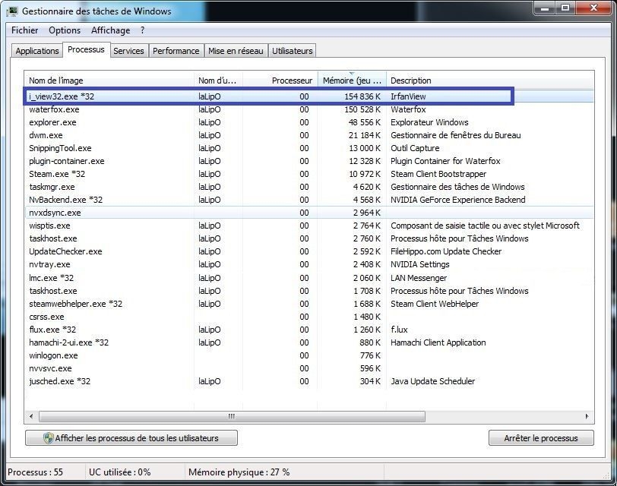Click the Arrêter le processus button
This screenshot has width=617, height=486.
tap(541, 437)
